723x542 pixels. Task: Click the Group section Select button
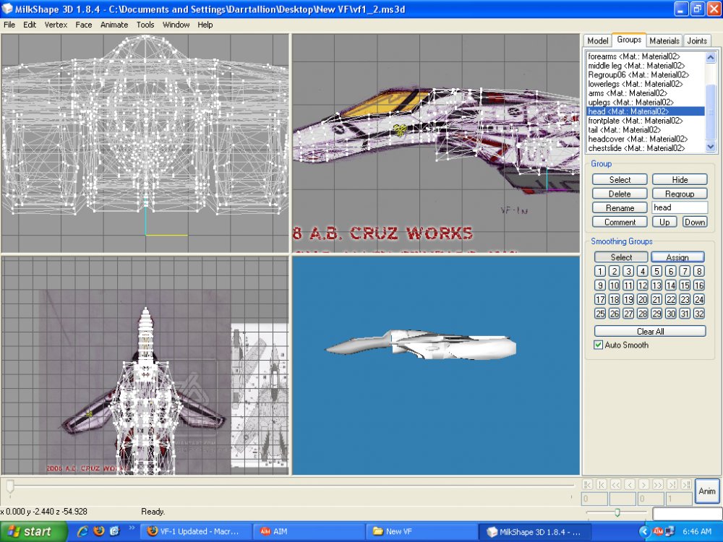coord(620,180)
